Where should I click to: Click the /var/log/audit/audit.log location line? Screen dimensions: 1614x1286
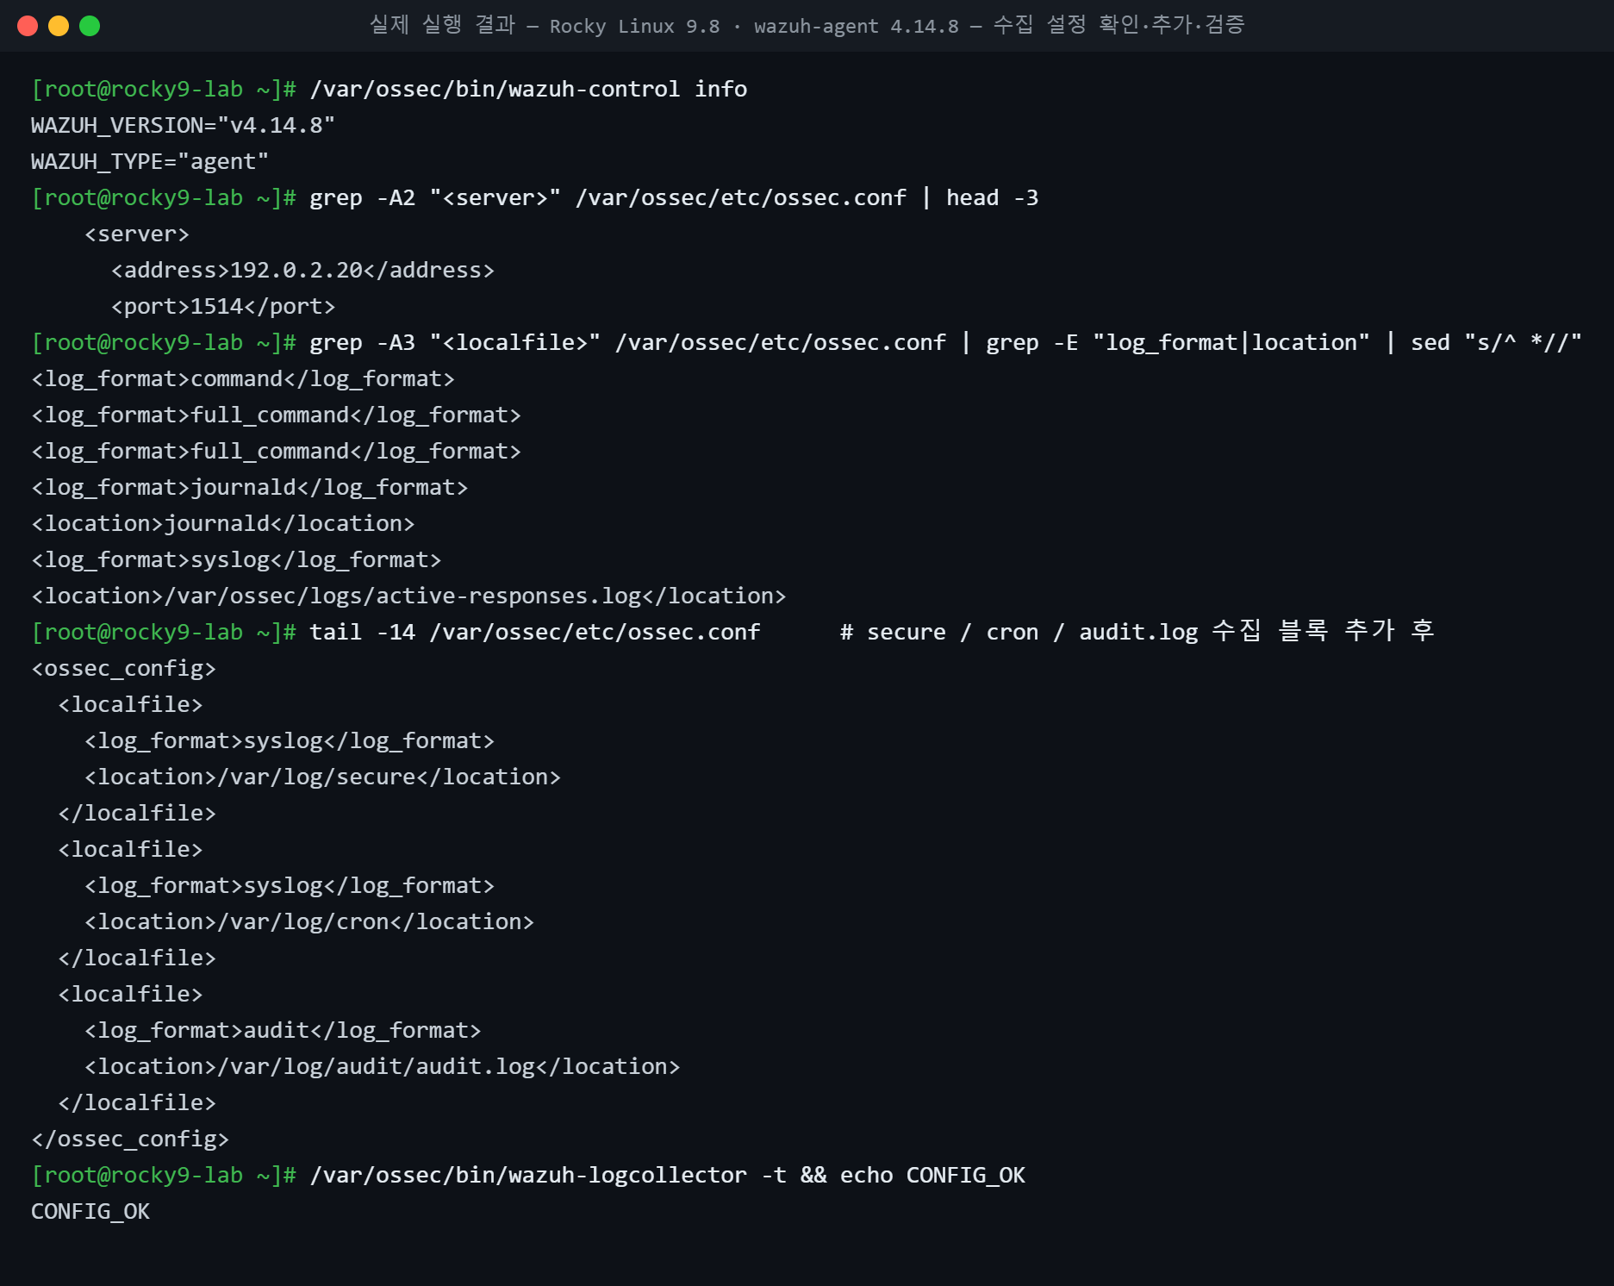click(x=382, y=1066)
